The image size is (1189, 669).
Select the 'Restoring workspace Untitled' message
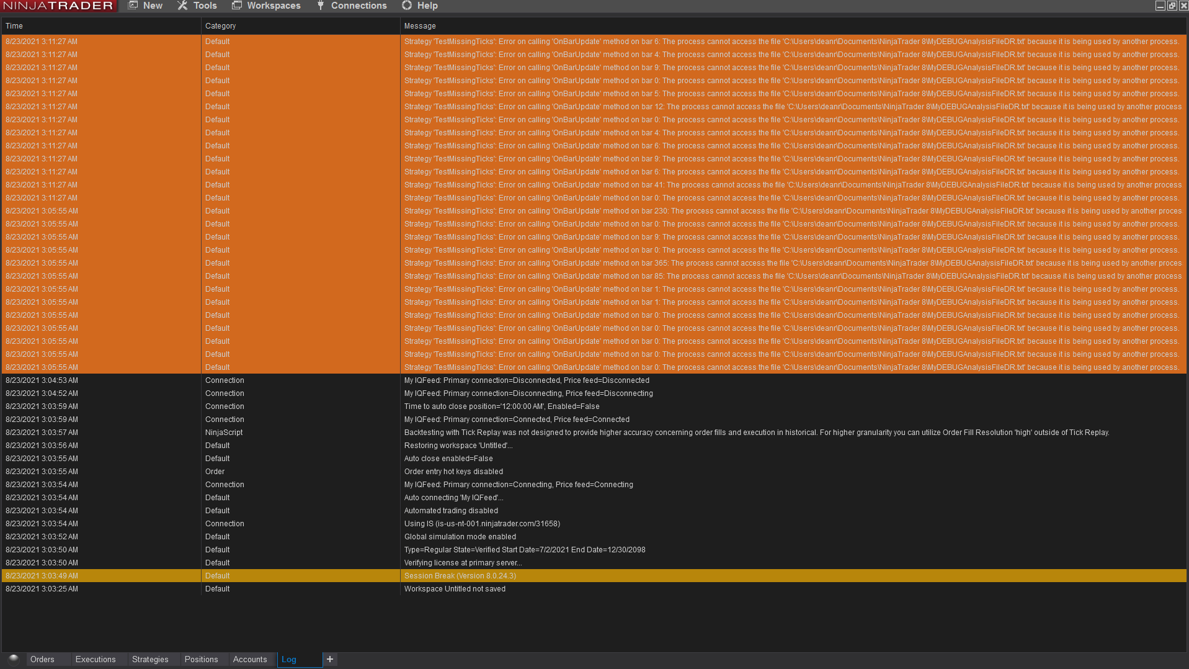point(458,446)
